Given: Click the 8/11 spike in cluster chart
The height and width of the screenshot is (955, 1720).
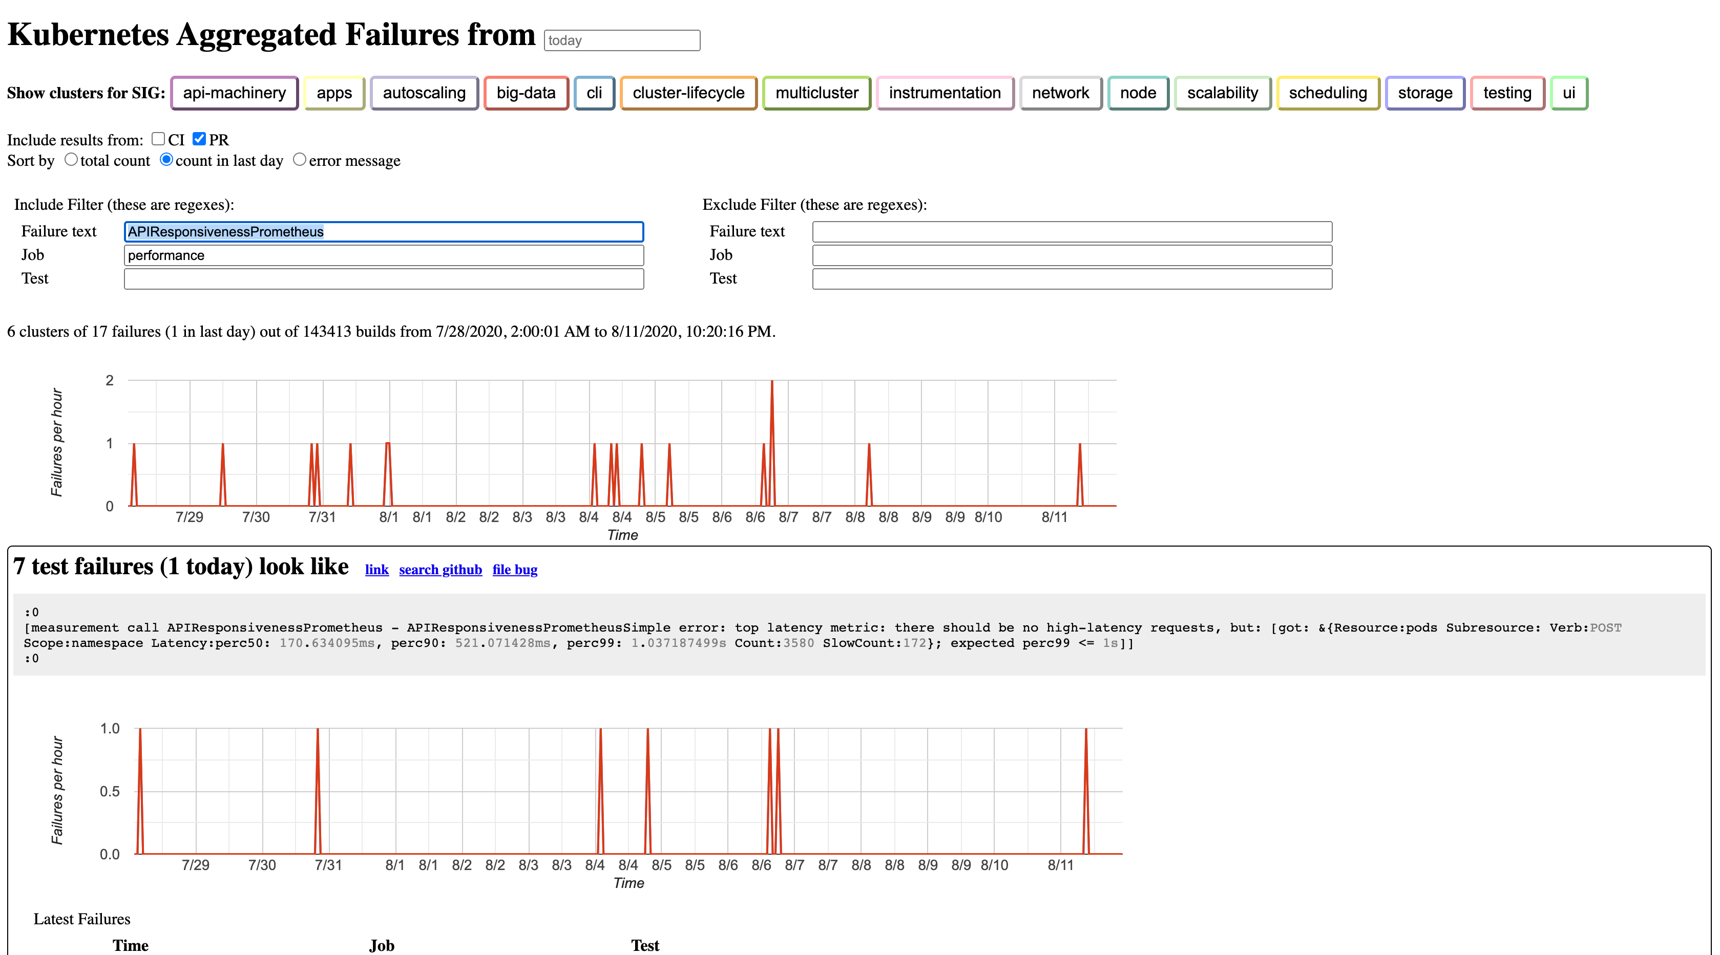Looking at the screenshot, I should (1086, 791).
